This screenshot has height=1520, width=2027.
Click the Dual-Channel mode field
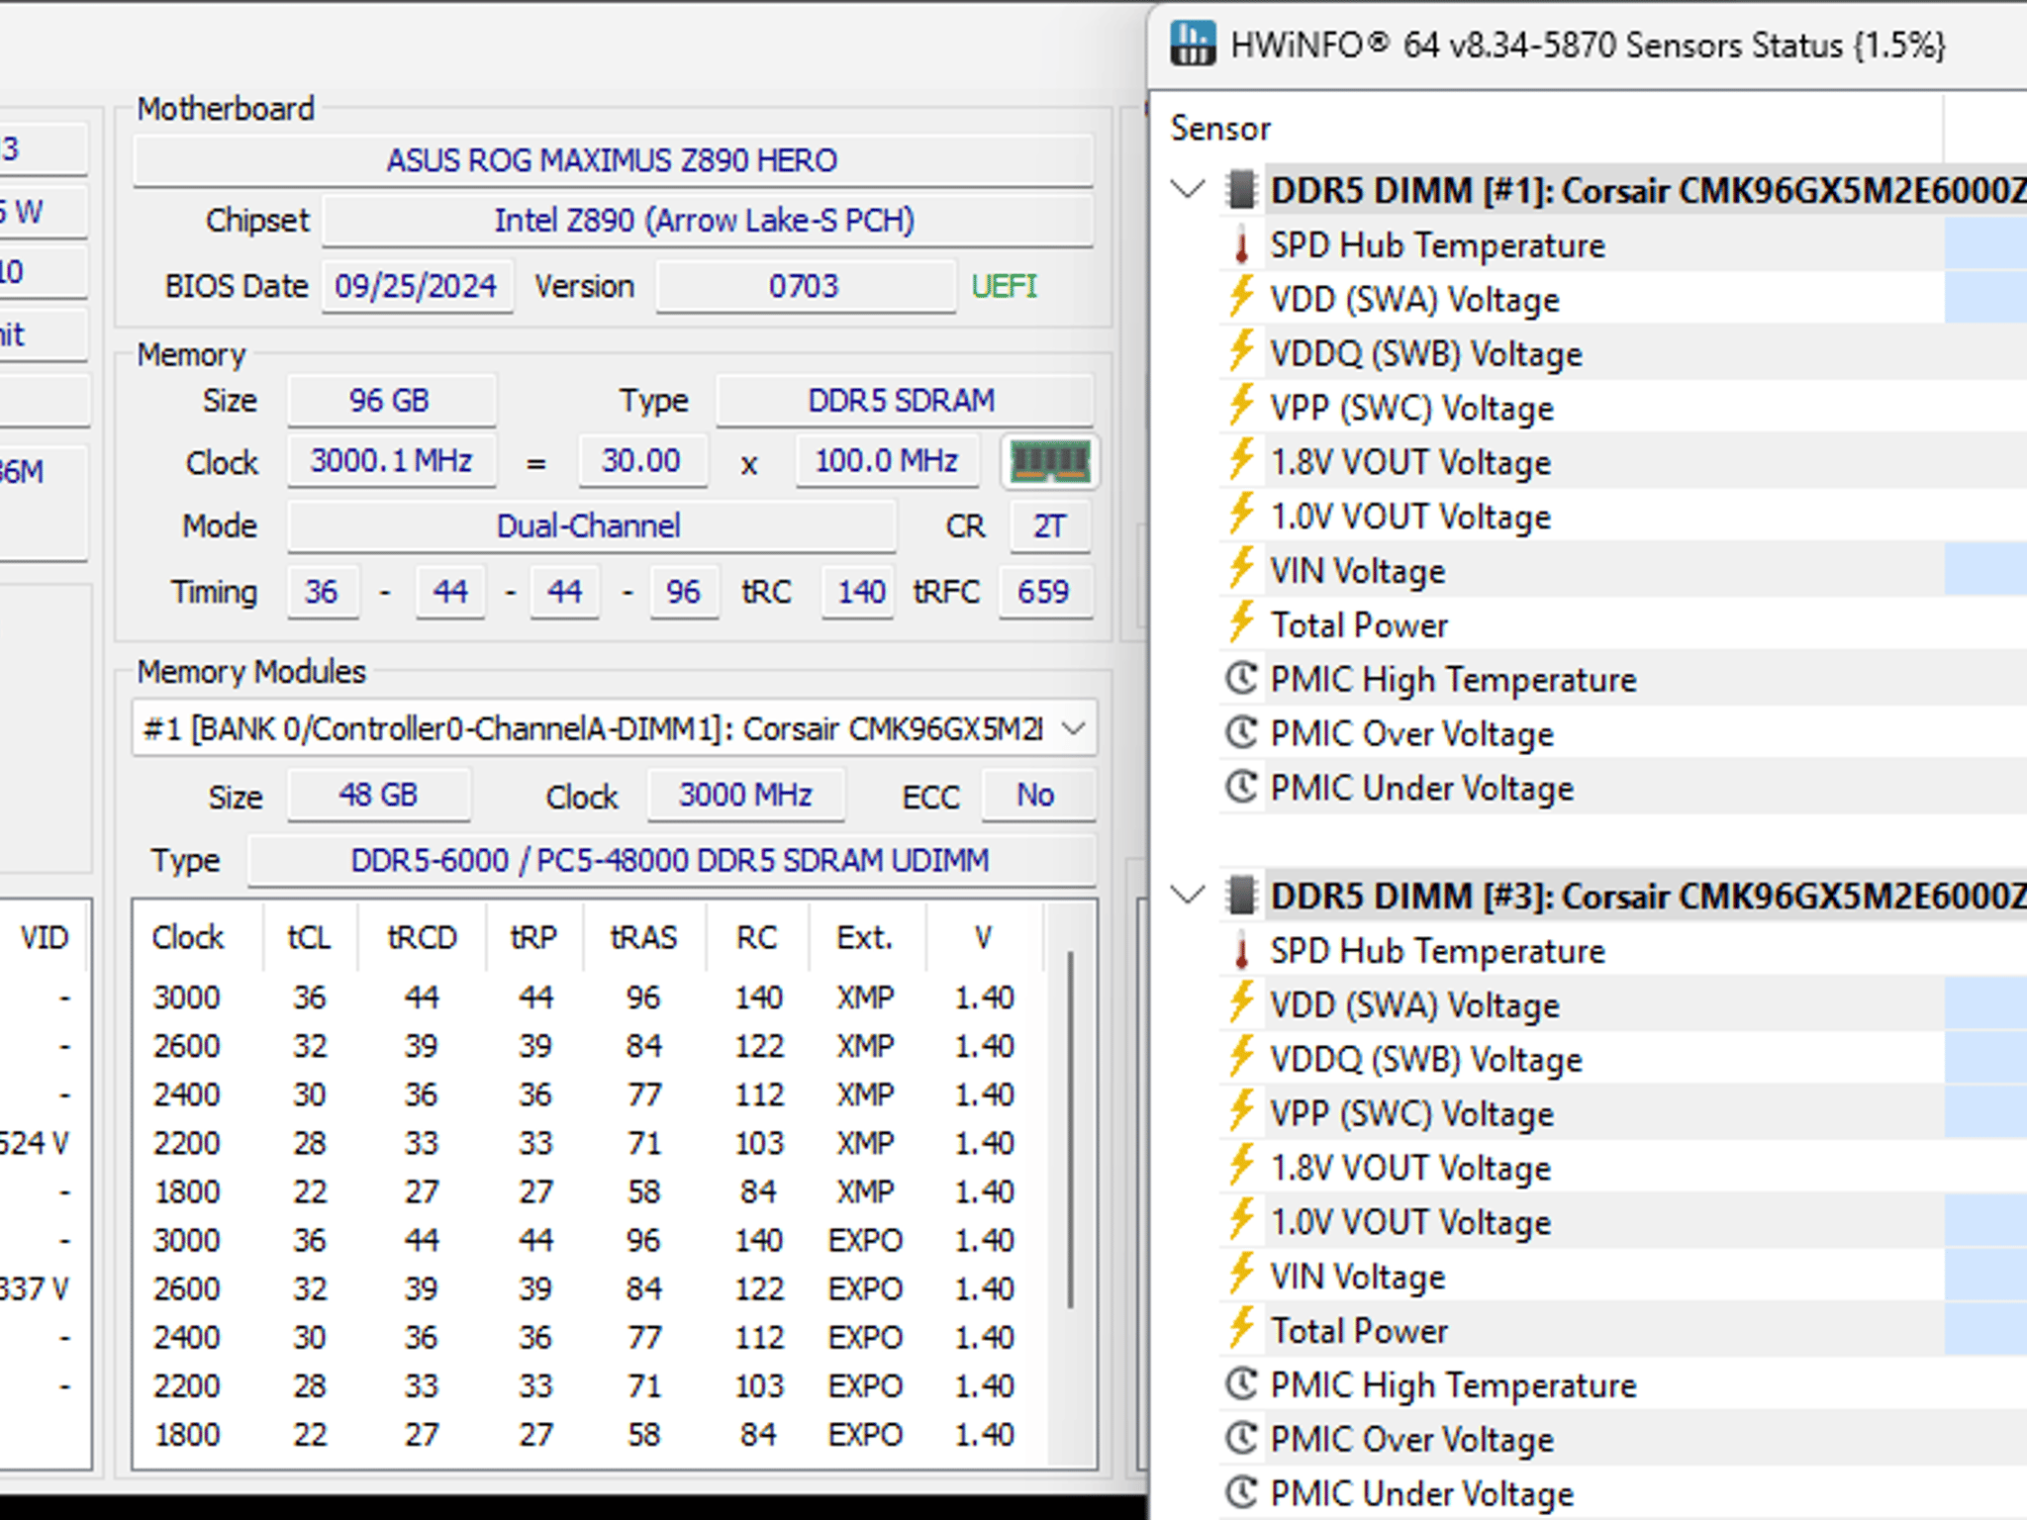click(590, 525)
